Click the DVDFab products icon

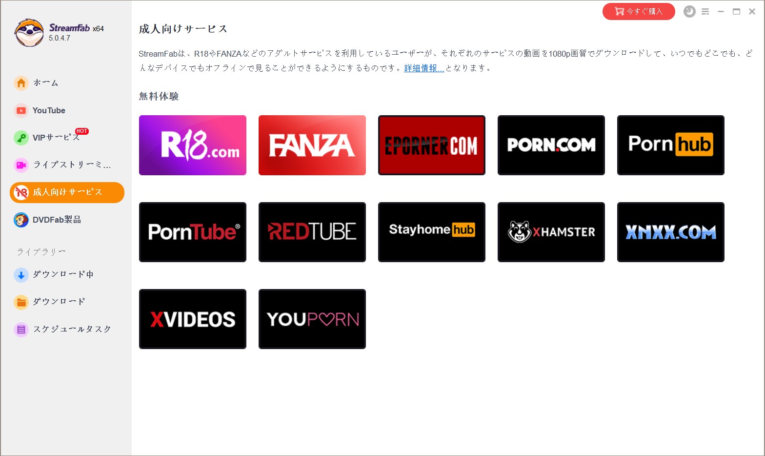tap(21, 220)
